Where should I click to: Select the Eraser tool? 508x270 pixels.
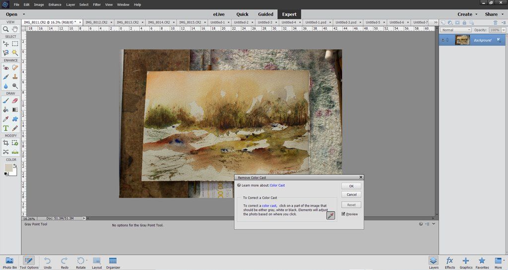point(15,101)
